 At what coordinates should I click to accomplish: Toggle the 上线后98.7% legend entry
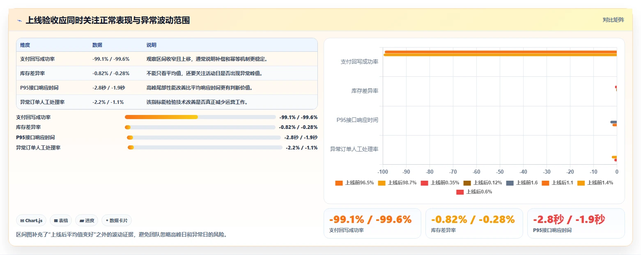[397, 183]
